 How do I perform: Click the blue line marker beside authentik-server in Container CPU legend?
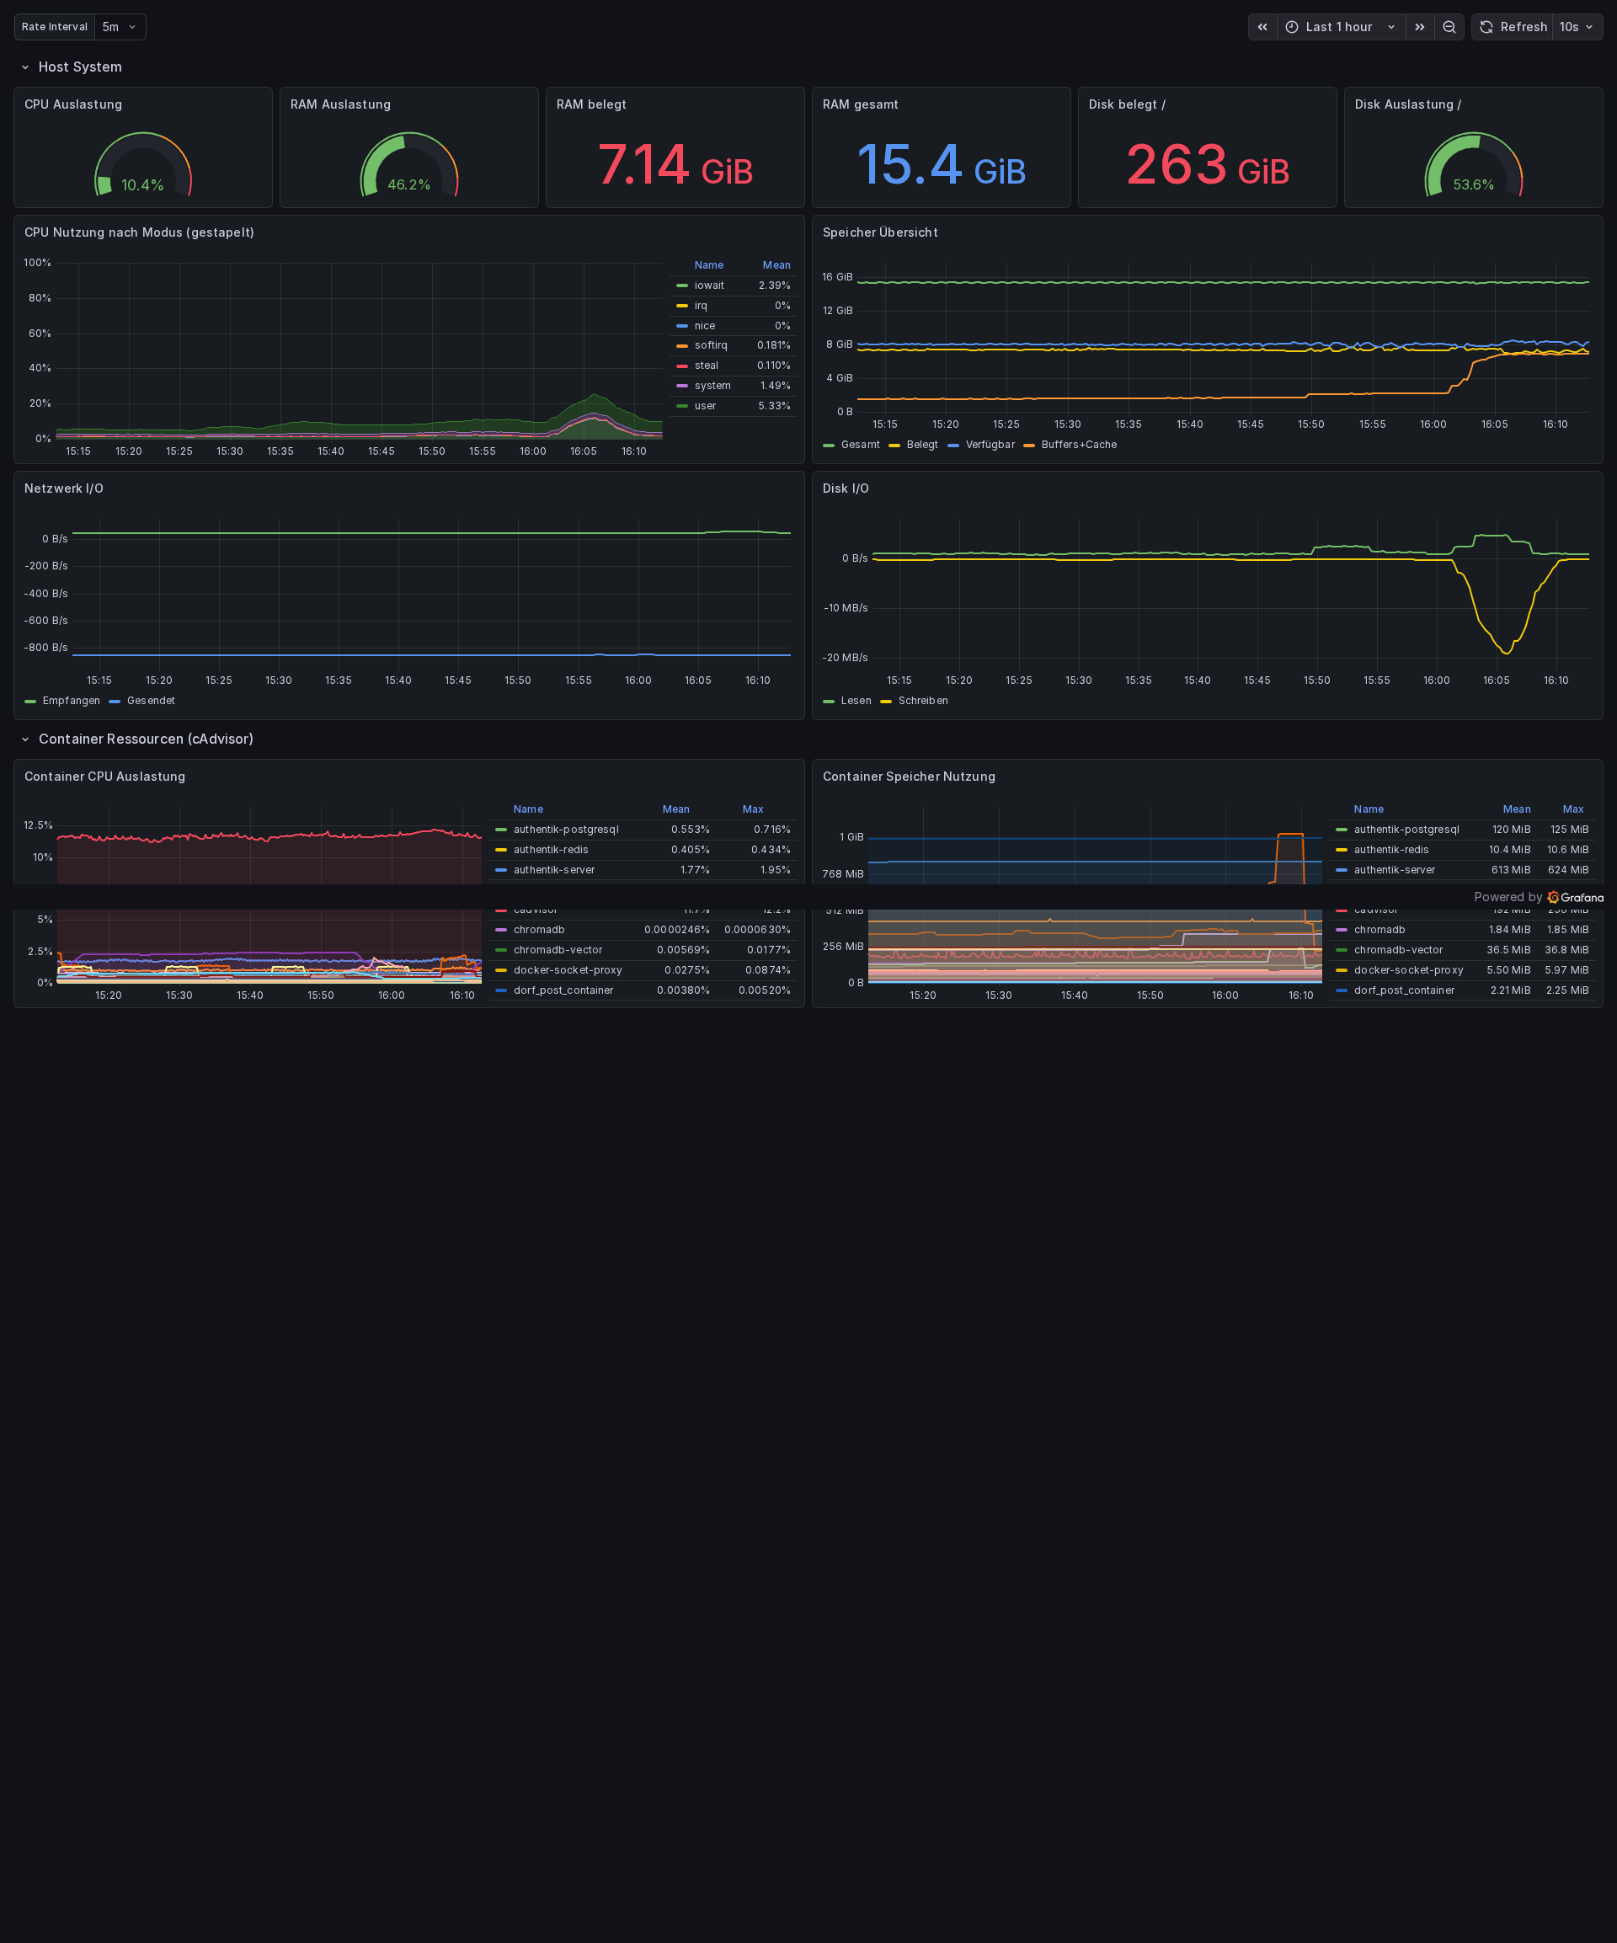[x=500, y=870]
